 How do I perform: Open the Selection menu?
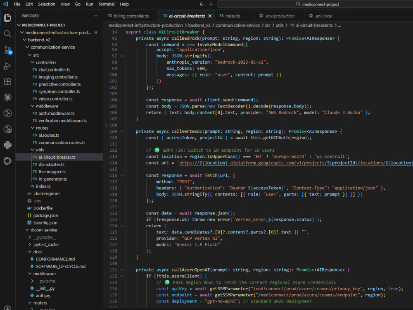(47, 4)
